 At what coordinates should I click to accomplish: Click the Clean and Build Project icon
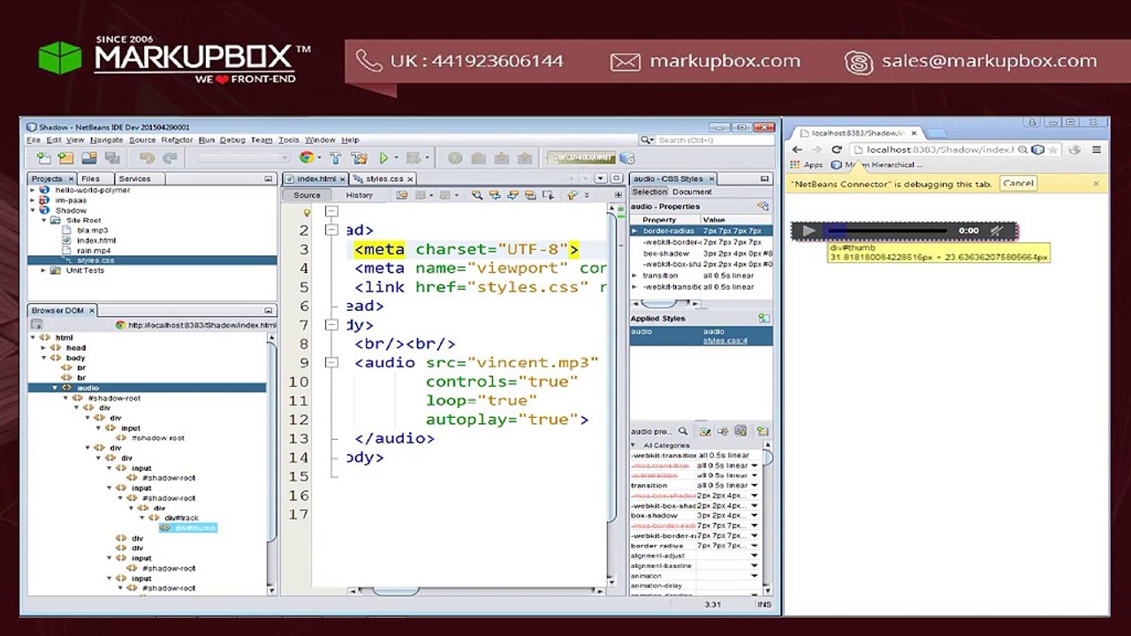click(359, 158)
